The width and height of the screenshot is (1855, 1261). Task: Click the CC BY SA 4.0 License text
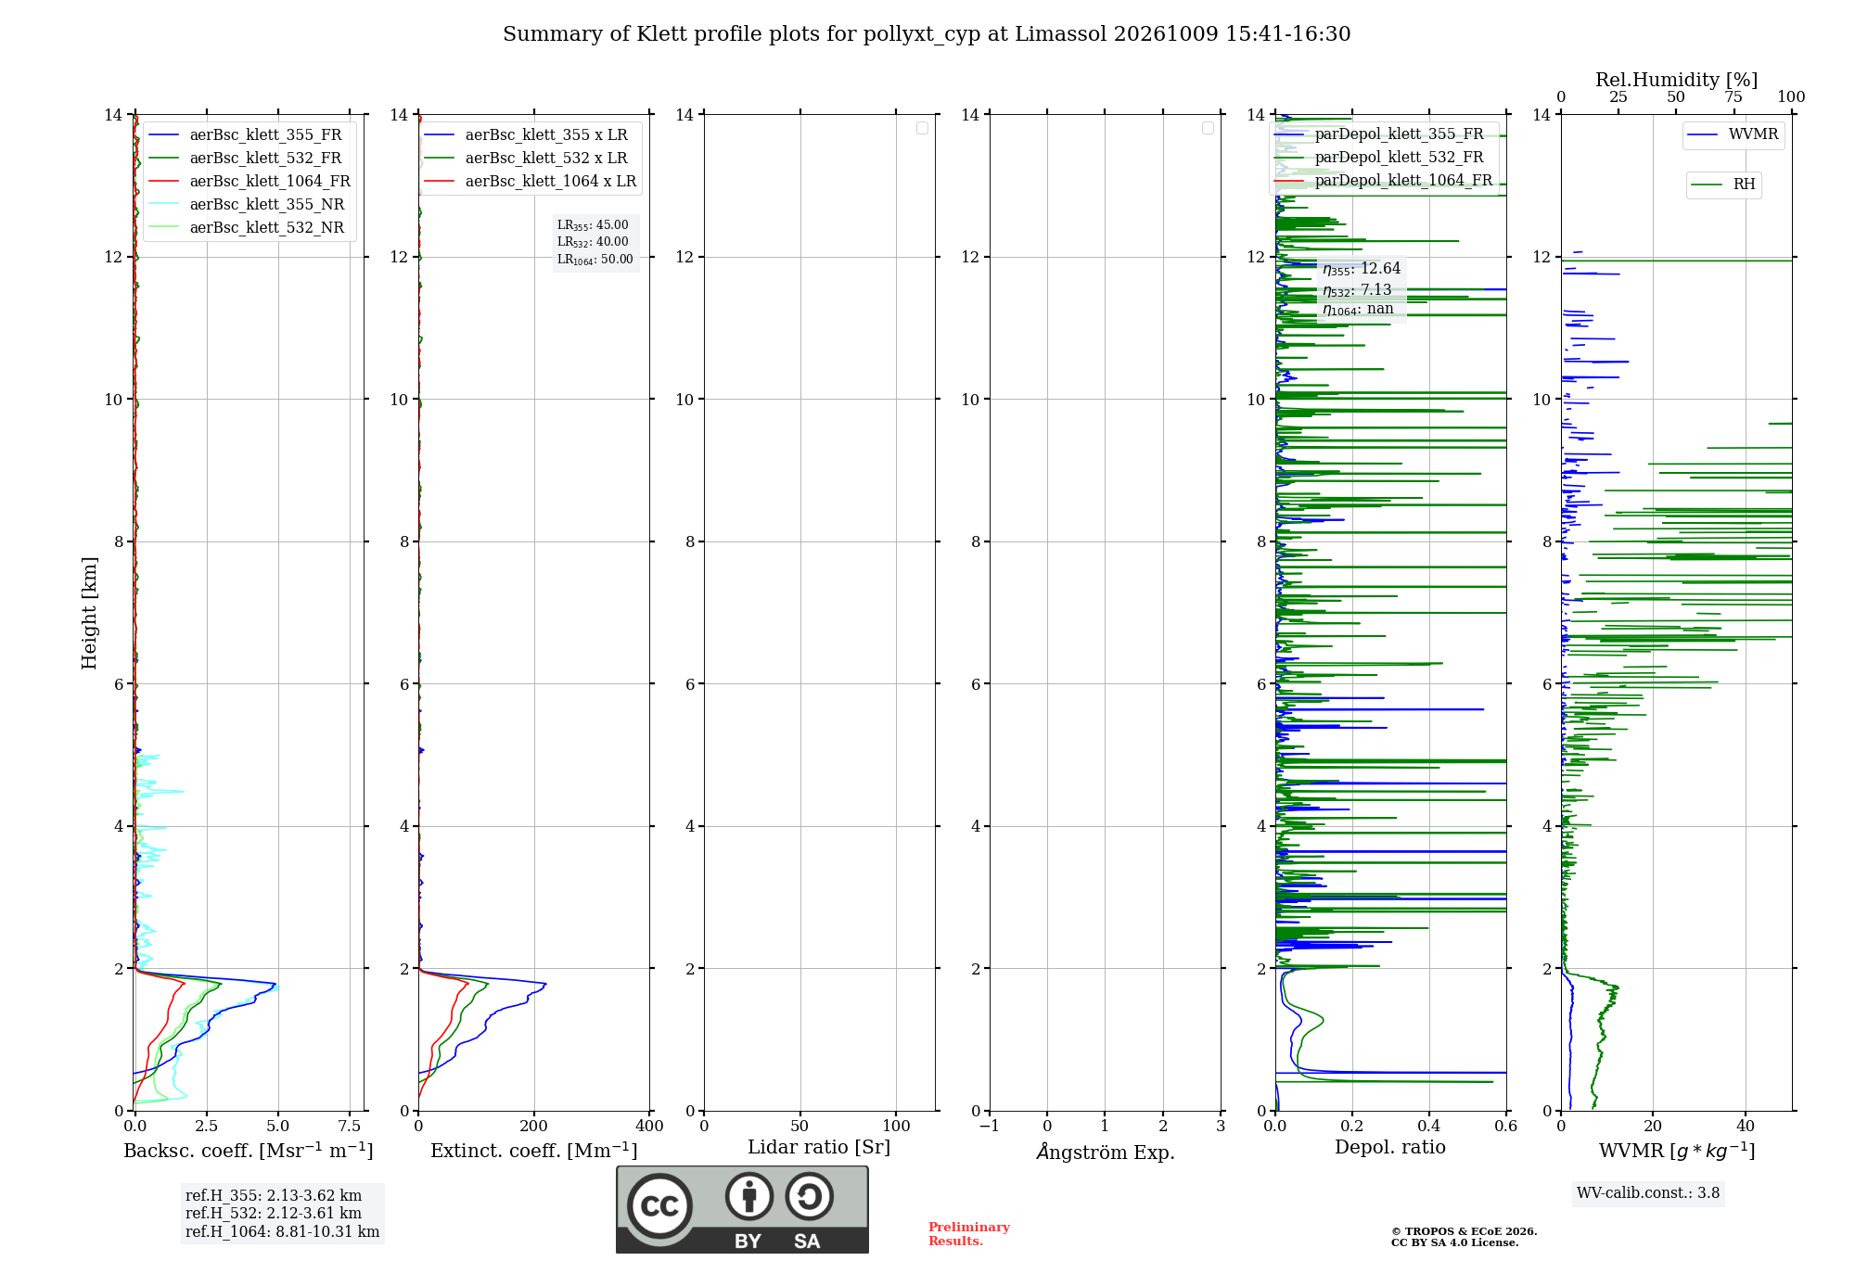click(x=1454, y=1242)
